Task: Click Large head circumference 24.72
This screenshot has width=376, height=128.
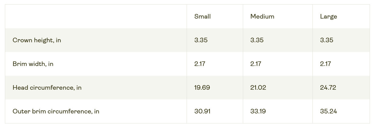Action: point(328,88)
